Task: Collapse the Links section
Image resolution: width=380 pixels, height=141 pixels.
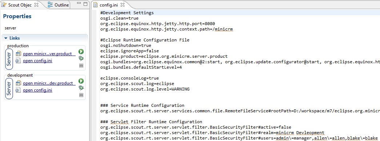Action: click(x=6, y=38)
